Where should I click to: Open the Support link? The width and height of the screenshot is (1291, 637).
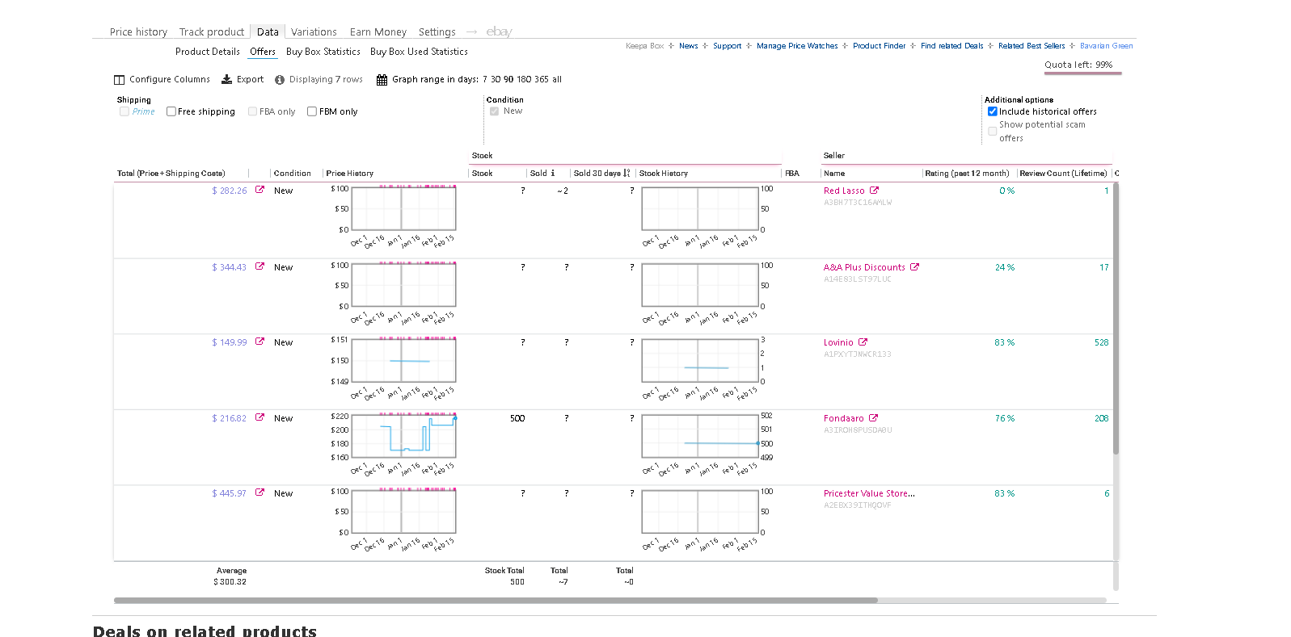point(727,46)
